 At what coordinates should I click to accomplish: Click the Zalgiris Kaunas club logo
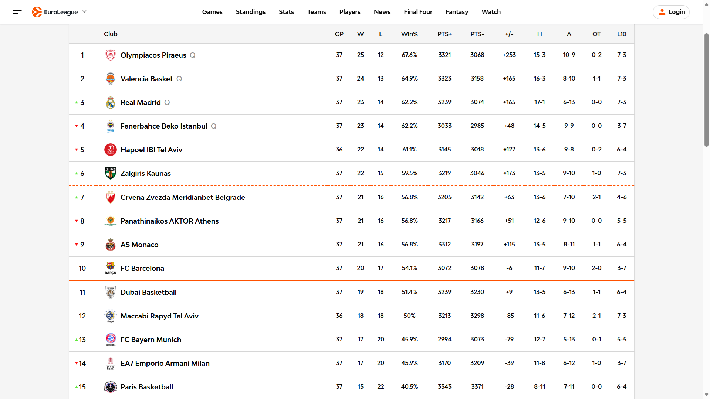click(x=110, y=173)
